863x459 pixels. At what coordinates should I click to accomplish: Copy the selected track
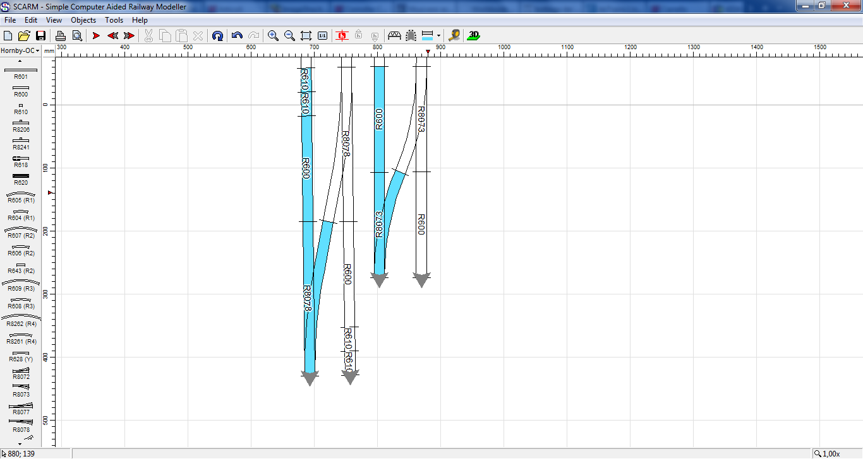coord(165,36)
